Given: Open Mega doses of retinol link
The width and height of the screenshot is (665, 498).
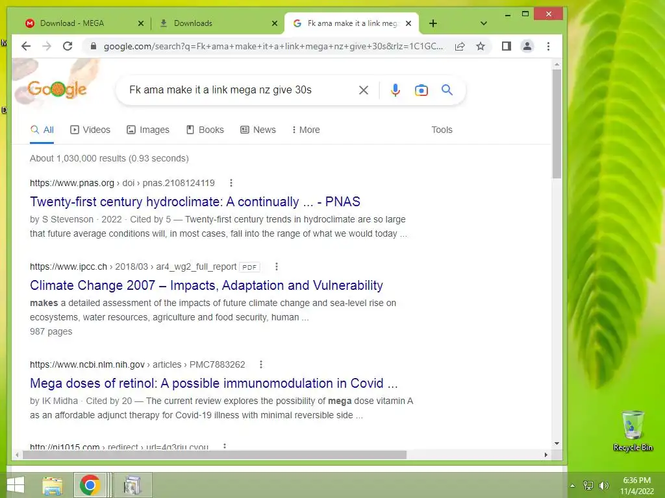Looking at the screenshot, I should (x=214, y=383).
